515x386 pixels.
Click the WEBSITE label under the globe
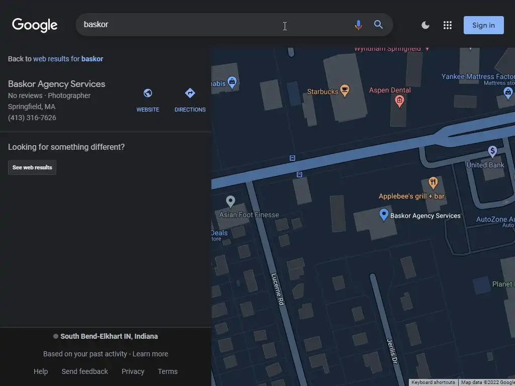click(x=148, y=110)
